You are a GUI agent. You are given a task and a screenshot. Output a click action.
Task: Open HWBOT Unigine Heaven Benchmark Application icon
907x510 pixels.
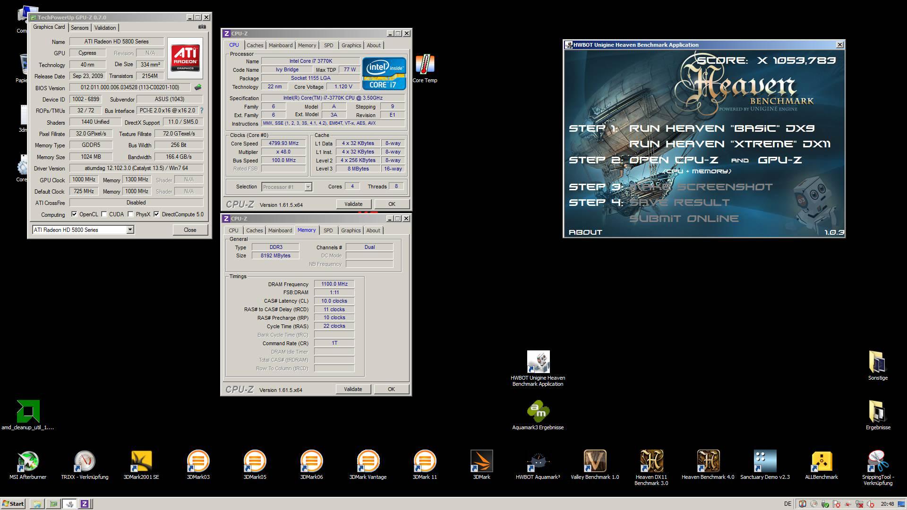538,368
